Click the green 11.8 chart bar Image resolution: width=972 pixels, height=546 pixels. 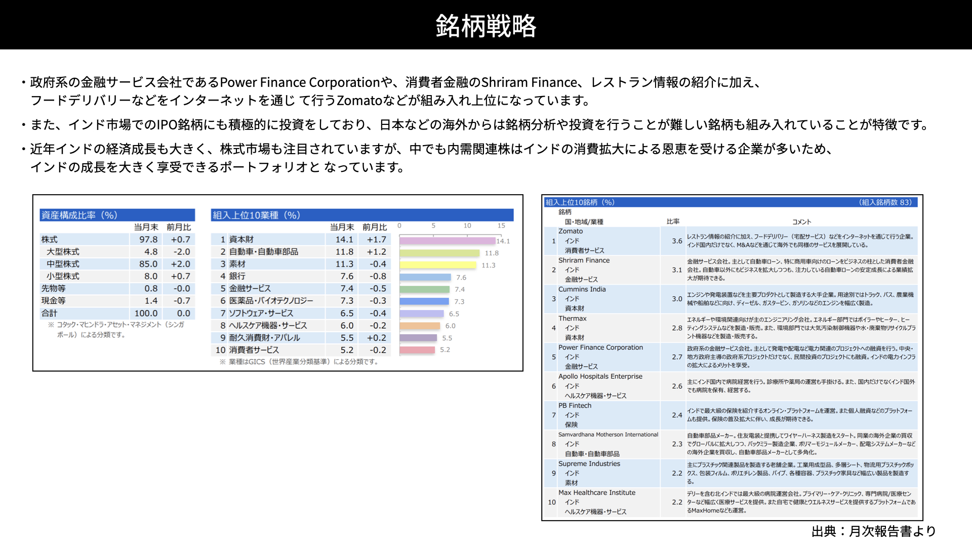click(439, 253)
